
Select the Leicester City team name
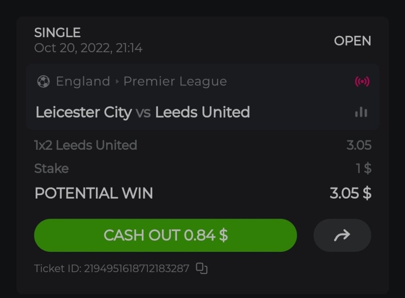pos(83,112)
